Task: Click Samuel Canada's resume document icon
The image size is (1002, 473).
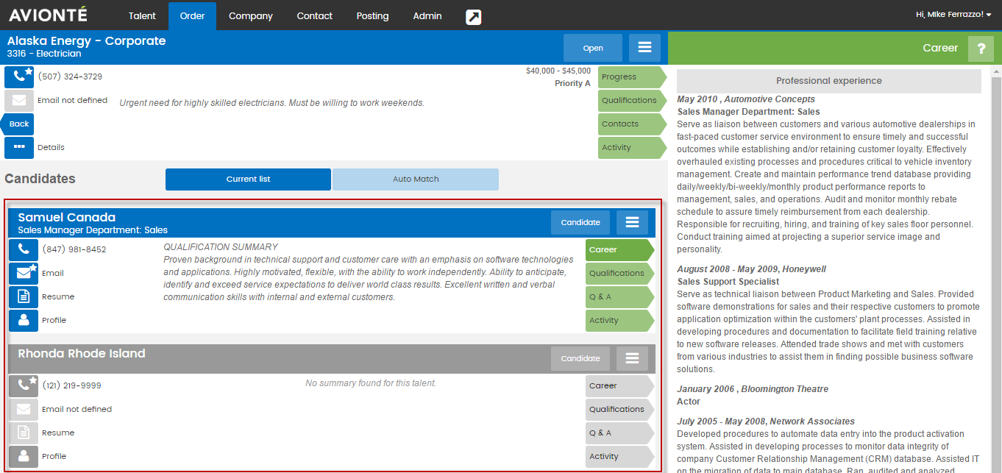Action: coord(24,296)
